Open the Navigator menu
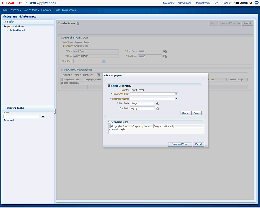Image resolution: width=260 pixels, height=208 pixels. (x=15, y=10)
